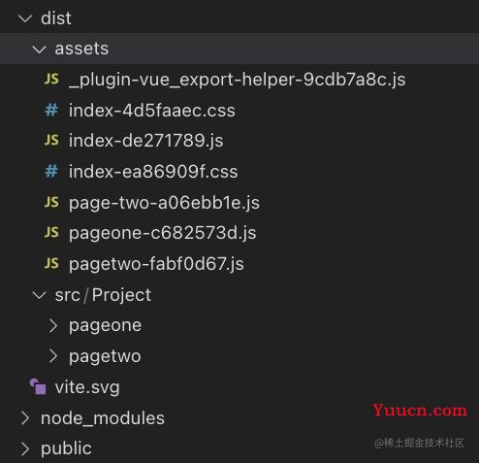Select the node_modules folder label
This screenshot has width=479, height=463.
[103, 418]
